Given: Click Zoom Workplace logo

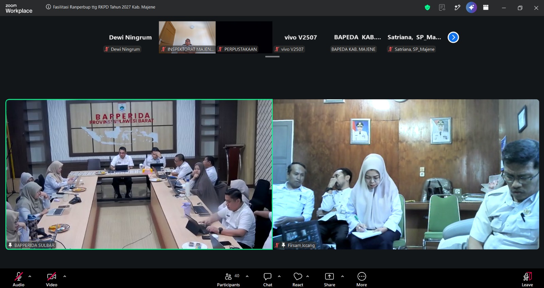Looking at the screenshot, I should click(x=19, y=9).
